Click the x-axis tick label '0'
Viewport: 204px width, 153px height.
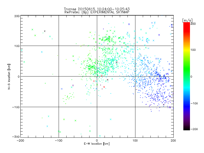pyautogui.click(x=97, y=141)
